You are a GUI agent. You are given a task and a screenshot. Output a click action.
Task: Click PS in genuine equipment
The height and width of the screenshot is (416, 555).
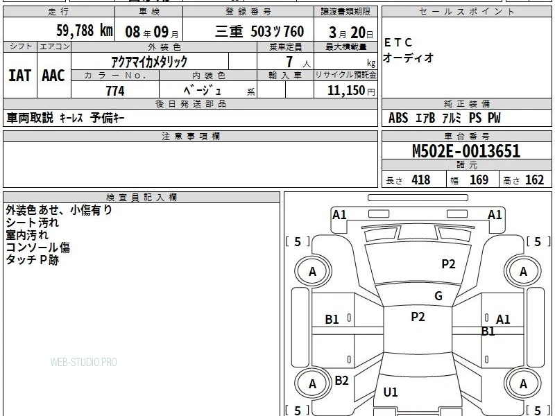[475, 118]
